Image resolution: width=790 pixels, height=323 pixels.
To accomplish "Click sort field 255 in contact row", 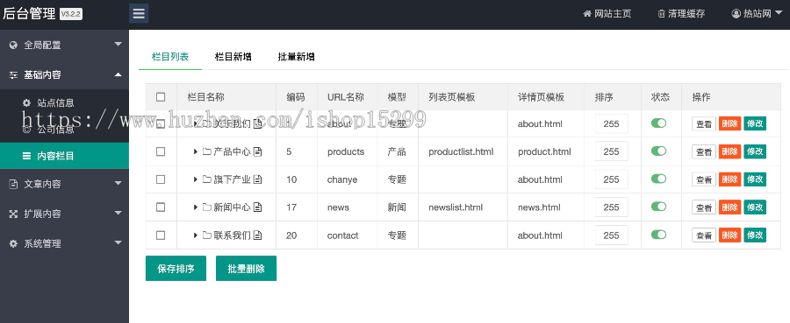I will [x=612, y=235].
